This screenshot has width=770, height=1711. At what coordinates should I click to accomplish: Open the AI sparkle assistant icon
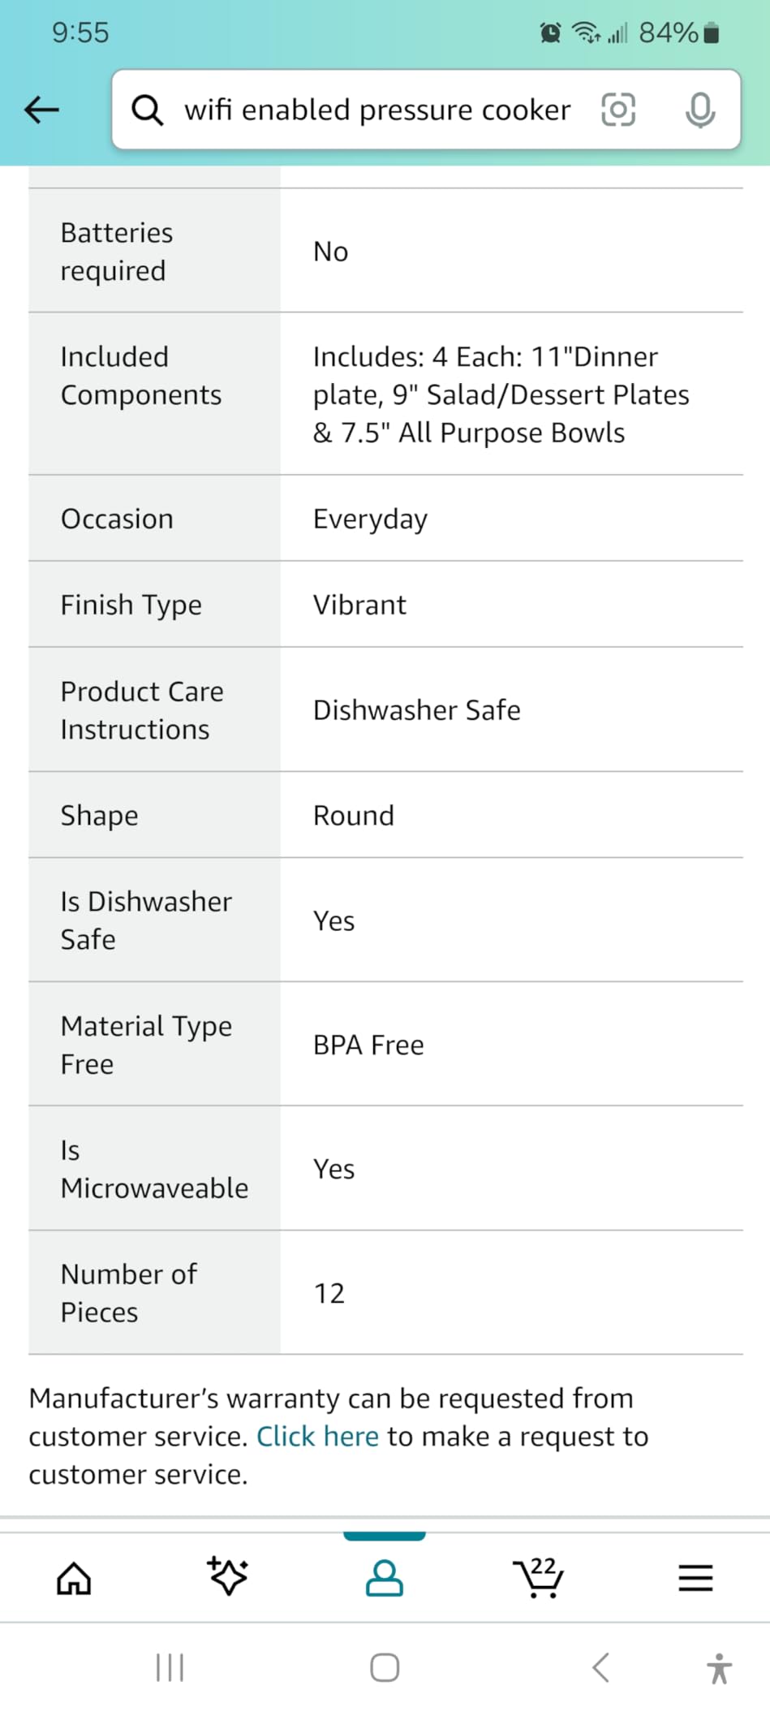coord(228,1576)
